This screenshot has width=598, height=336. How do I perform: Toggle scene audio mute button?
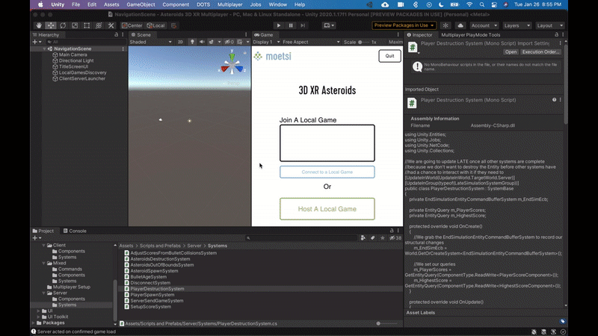(200, 43)
